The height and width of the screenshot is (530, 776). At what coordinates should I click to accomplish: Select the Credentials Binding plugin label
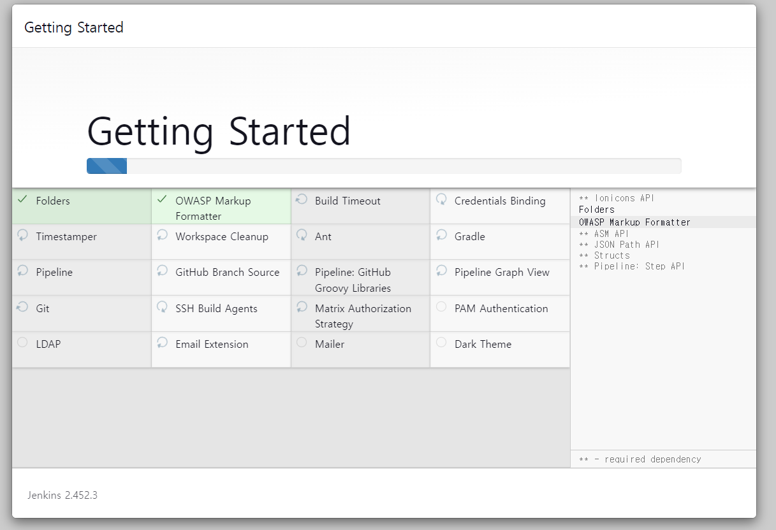(x=500, y=201)
